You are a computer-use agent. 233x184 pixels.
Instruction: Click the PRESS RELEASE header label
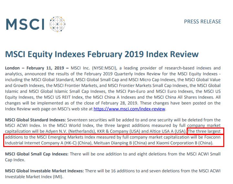pyautogui.click(x=202, y=22)
